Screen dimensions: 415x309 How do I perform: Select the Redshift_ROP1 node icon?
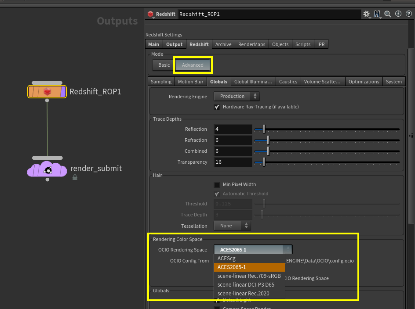(x=47, y=92)
